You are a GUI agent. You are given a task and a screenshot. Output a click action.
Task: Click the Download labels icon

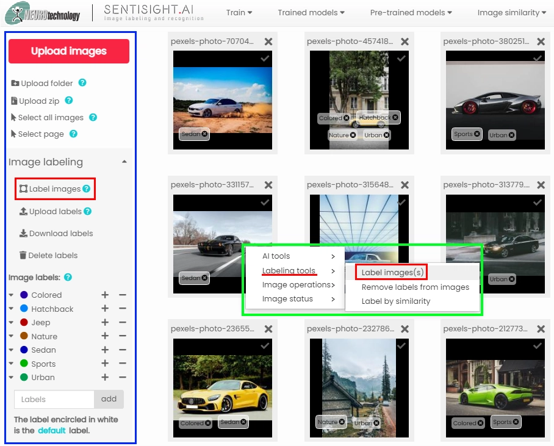(x=24, y=233)
